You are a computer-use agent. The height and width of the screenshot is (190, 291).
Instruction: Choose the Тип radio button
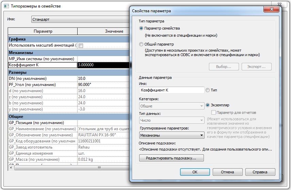coord(208,90)
